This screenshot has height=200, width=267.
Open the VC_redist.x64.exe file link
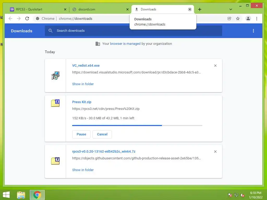click(86, 65)
